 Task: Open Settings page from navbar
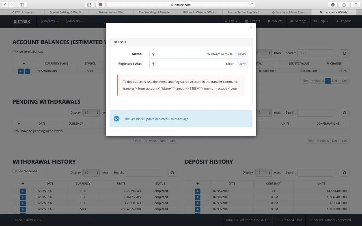[x=298, y=21]
